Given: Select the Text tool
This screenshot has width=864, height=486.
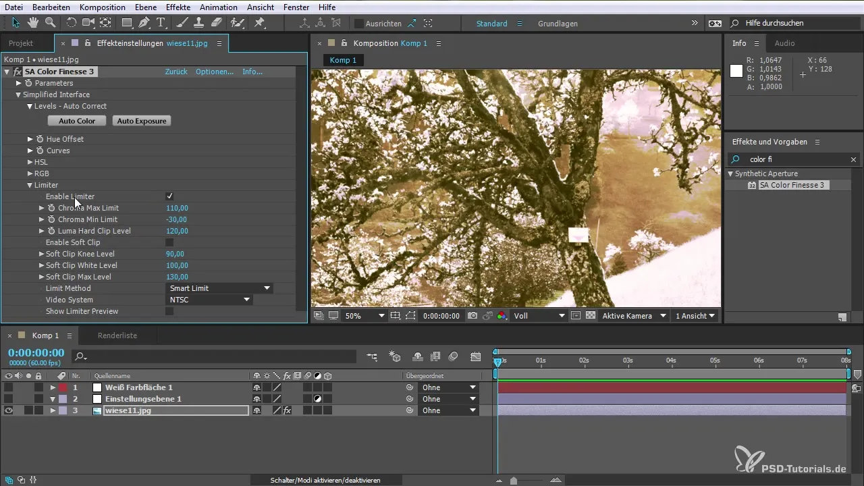Looking at the screenshot, I should pos(161,22).
